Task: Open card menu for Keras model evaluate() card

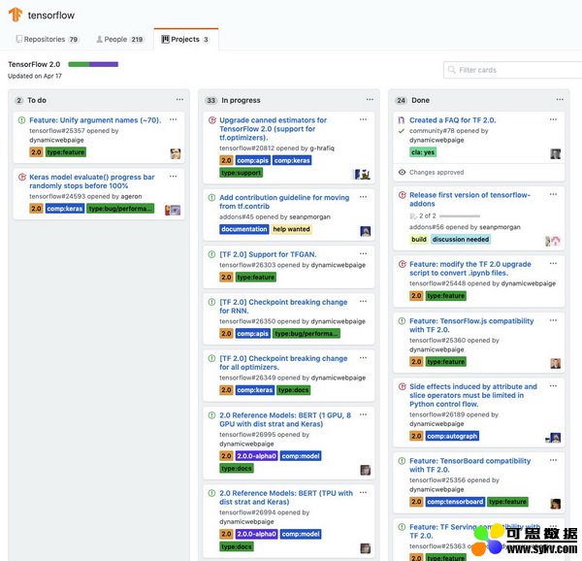Action: [x=173, y=177]
